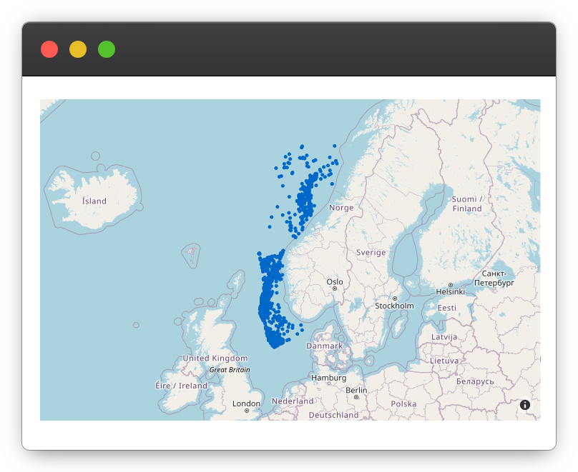
Task: Click the green maximize window button
Action: tap(107, 49)
